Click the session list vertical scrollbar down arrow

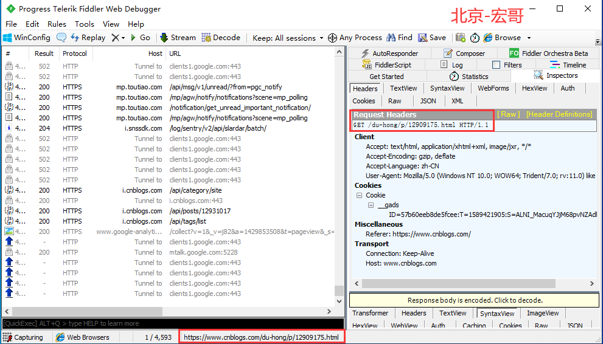click(x=339, y=301)
